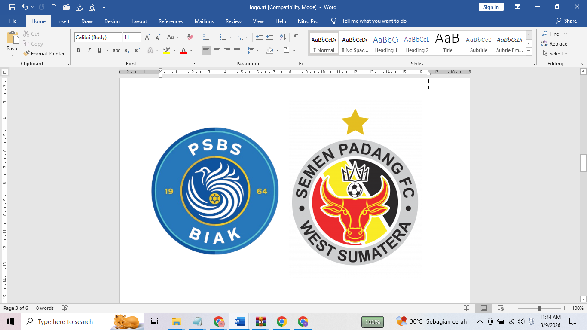Open Ribbon Display Options icon
587x330 pixels.
[x=518, y=7]
